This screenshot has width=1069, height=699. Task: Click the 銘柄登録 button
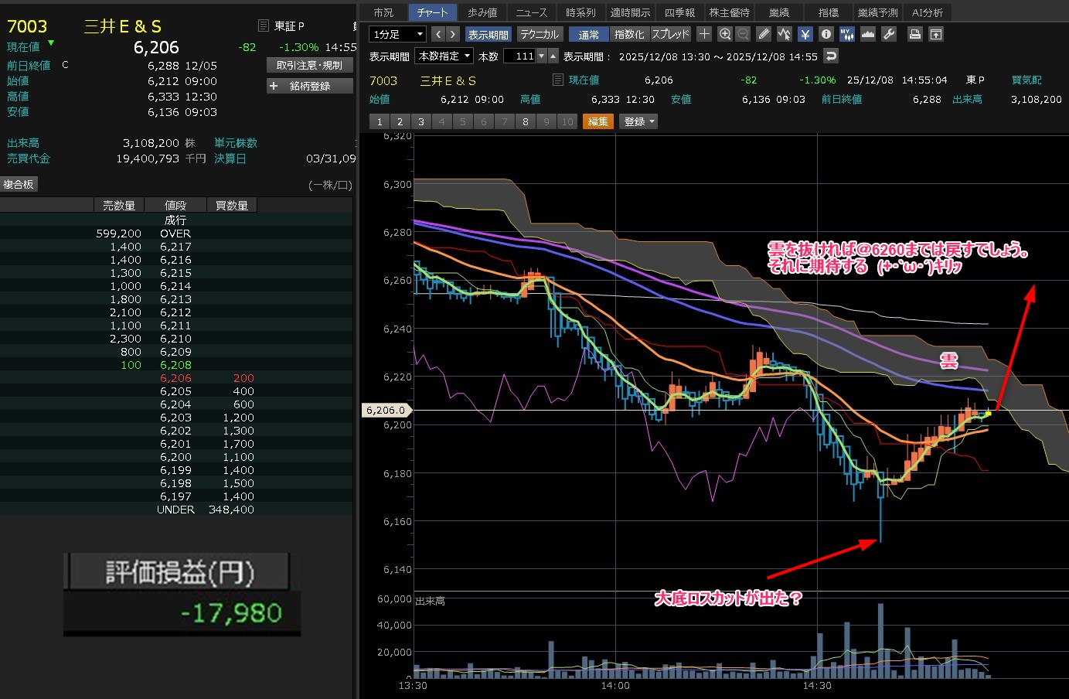(309, 86)
